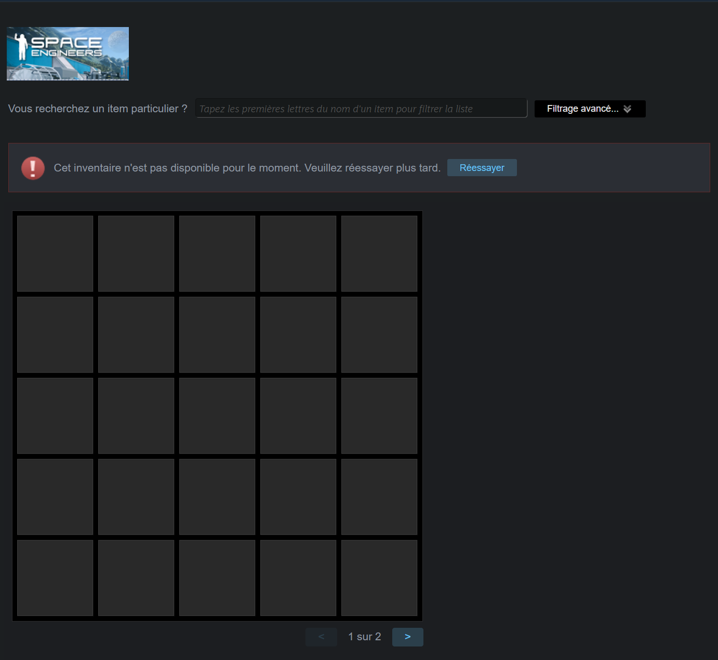Select the center slot of the inventory grid
The width and height of the screenshot is (718, 660).
pos(217,416)
